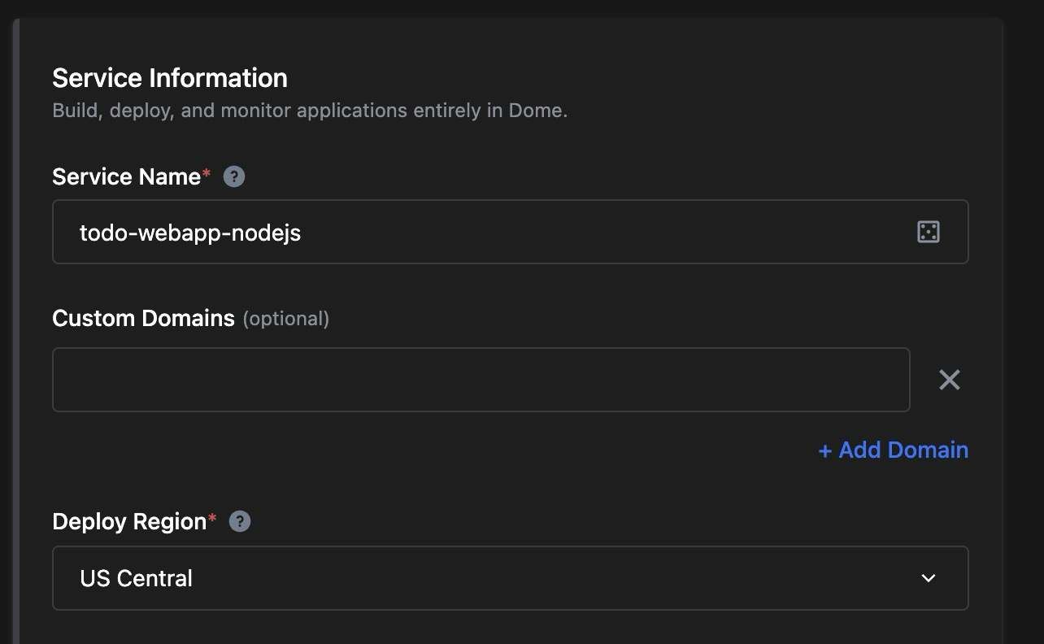
Task: Click the Custom Domains label
Action: [x=143, y=318]
